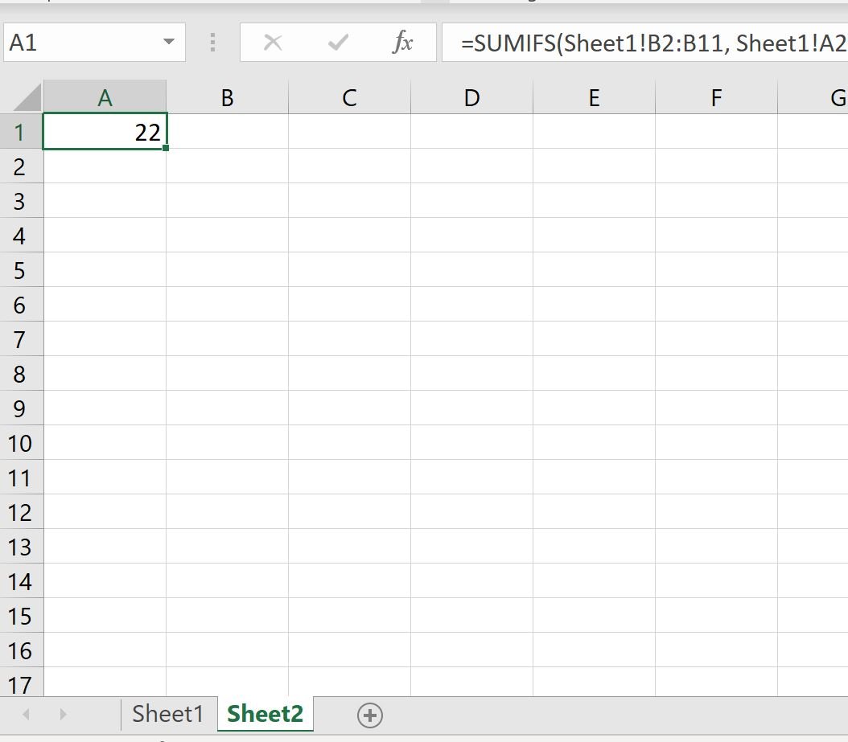Select column D header
848x742 pixels.
(x=471, y=97)
